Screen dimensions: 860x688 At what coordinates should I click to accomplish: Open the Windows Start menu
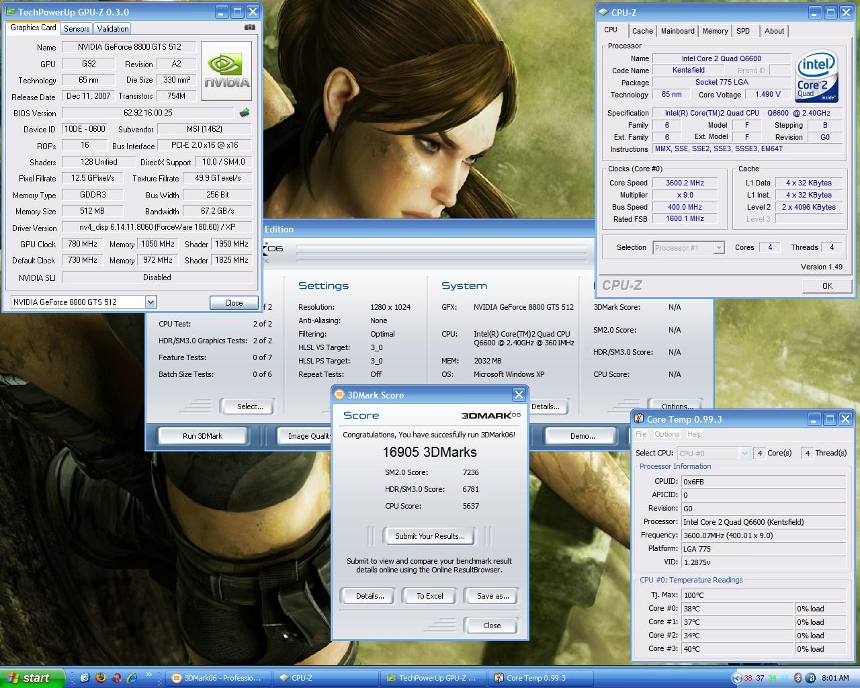pos(32,678)
